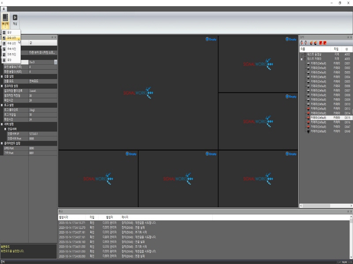
Task: Select the highlighted 좌측 상단 layout option
Action: 11,38
